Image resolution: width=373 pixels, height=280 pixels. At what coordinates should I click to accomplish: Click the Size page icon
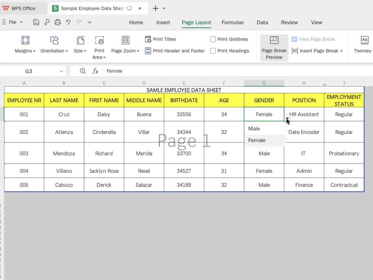click(80, 40)
